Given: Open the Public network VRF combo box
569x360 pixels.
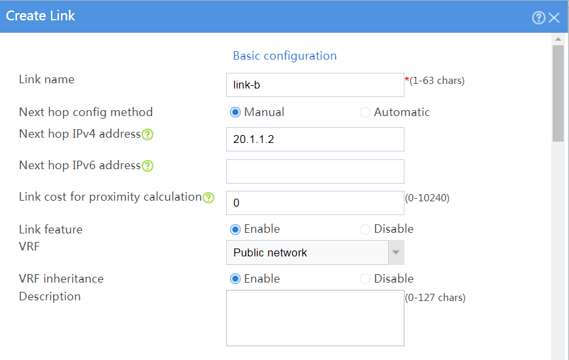Looking at the screenshot, I should point(307,252).
